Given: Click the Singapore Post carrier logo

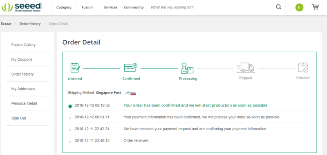Looking at the screenshot, I should (x=130, y=93).
